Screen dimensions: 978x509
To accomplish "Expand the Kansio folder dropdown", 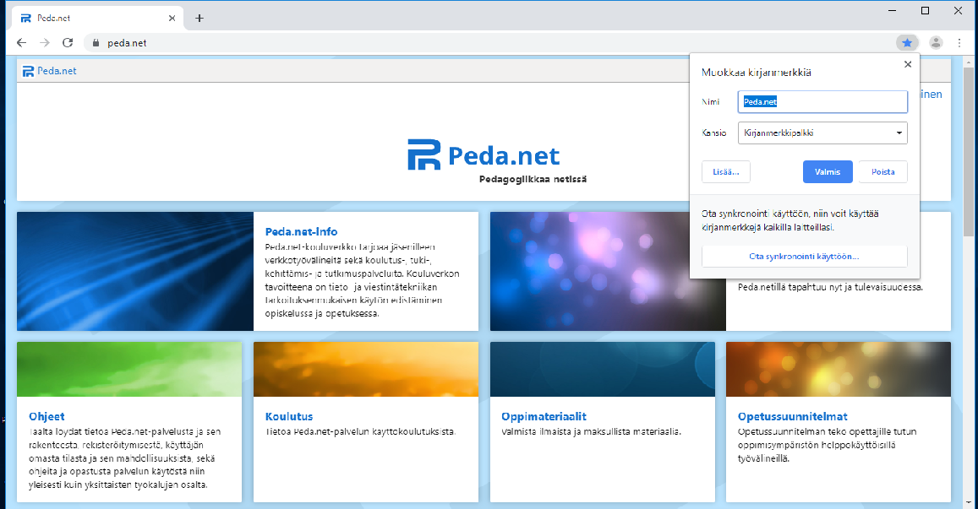I will point(822,133).
